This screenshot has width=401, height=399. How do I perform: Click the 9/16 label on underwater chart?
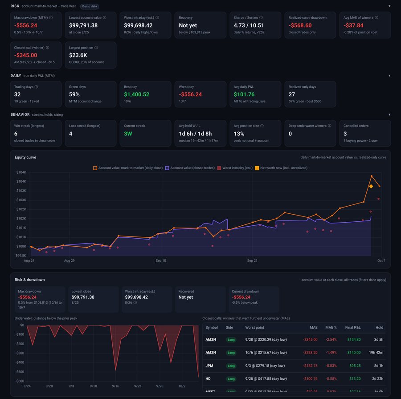click(x=115, y=386)
